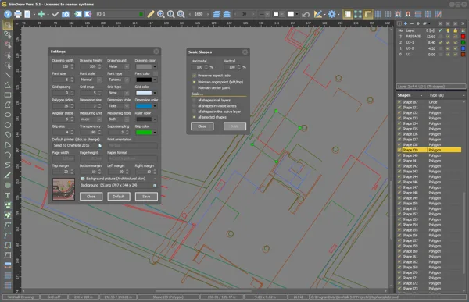Browse for background picture file icon
Image resolution: width=469 pixels, height=302 pixels.
click(x=155, y=186)
